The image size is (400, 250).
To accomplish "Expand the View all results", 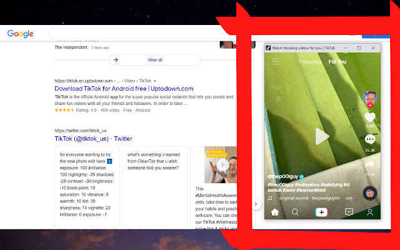I will pos(155,60).
